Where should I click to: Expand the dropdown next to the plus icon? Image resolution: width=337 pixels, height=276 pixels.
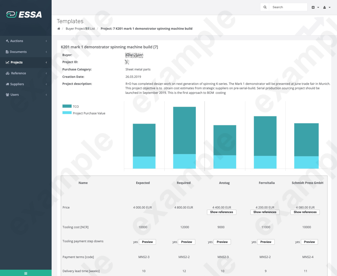[318, 7]
